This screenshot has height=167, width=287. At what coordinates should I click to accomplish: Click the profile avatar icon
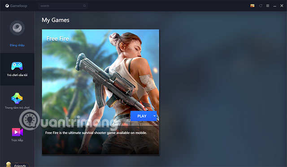click(x=17, y=28)
